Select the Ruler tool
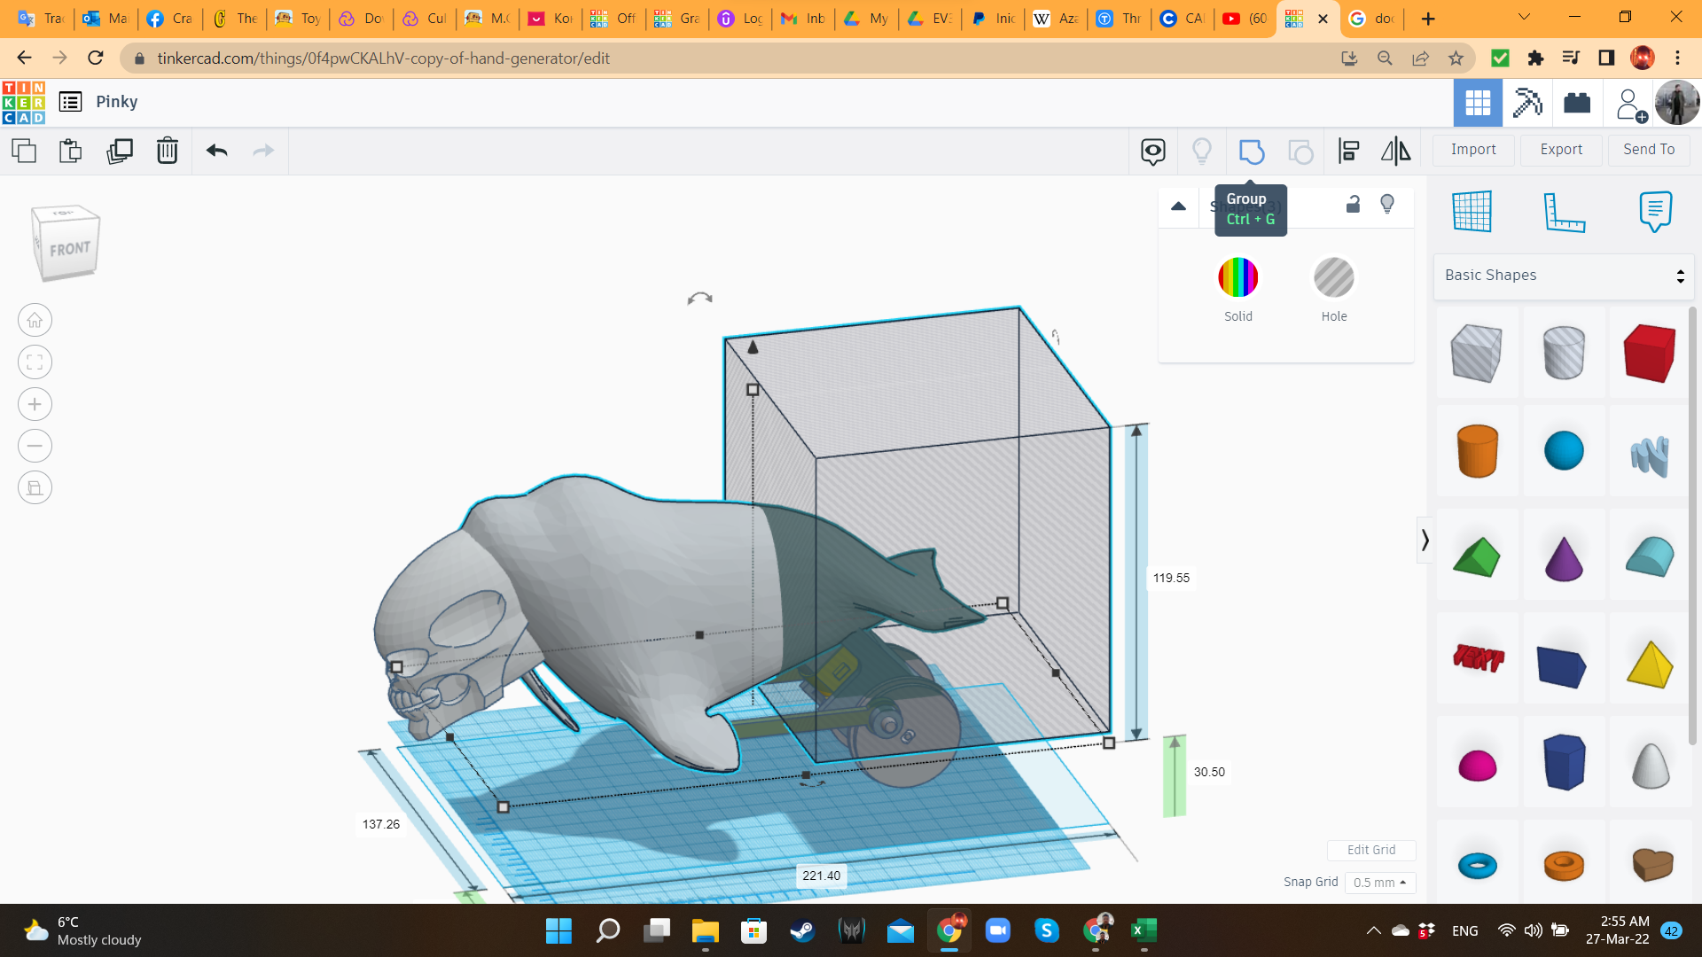The image size is (1702, 957). tap(1563, 212)
